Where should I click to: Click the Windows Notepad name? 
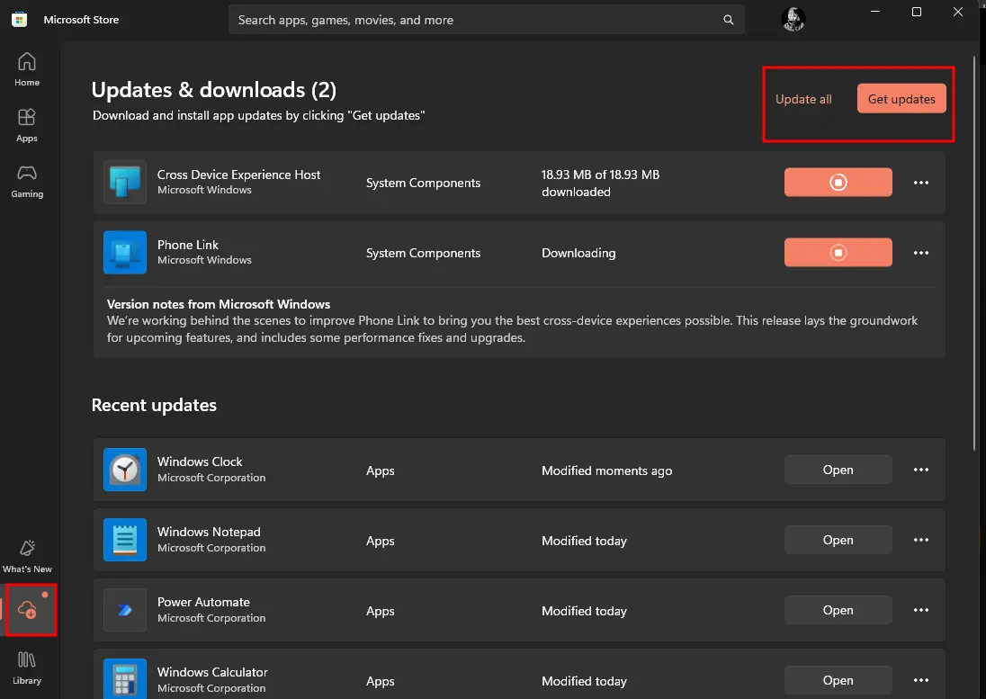click(209, 532)
